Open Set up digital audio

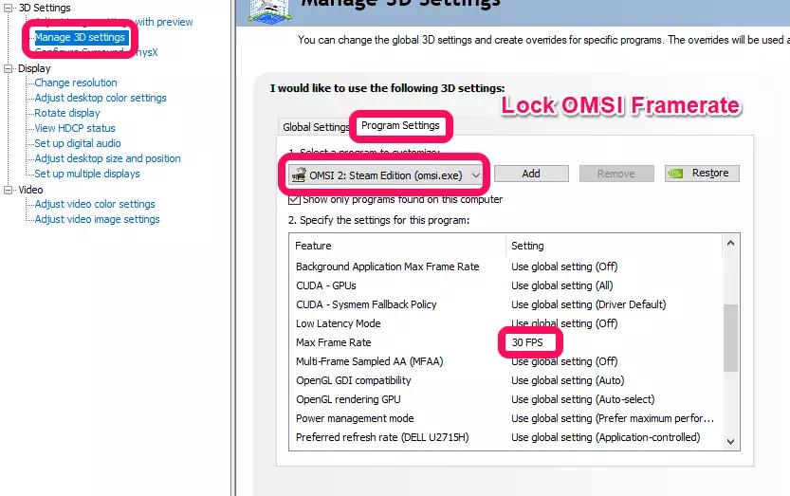[78, 143]
